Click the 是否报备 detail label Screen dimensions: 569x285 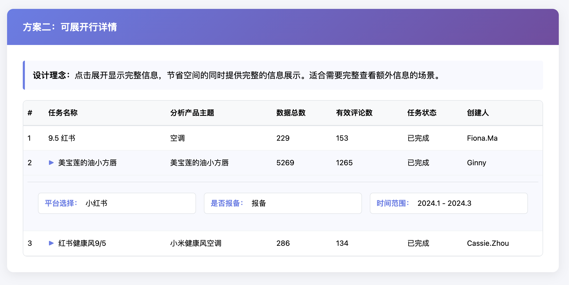point(227,203)
